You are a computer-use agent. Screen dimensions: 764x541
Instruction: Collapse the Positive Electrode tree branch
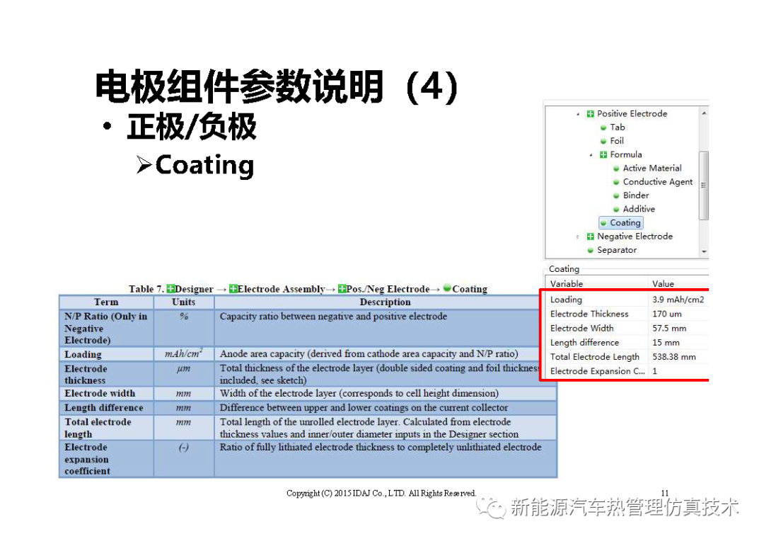tap(578, 114)
